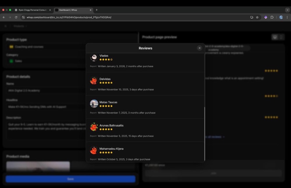Click the whop.com address bar
This screenshot has width=291, height=188.
click(137, 17)
